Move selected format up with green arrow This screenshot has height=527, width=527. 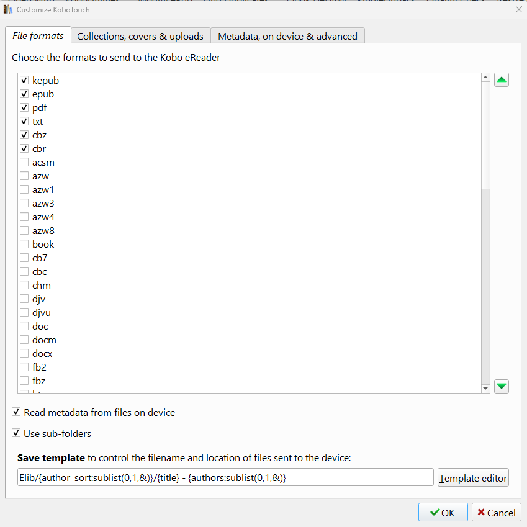[501, 80]
